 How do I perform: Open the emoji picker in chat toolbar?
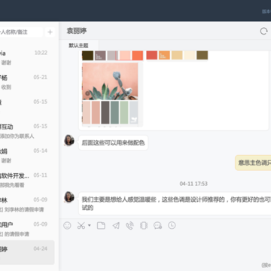67,225
